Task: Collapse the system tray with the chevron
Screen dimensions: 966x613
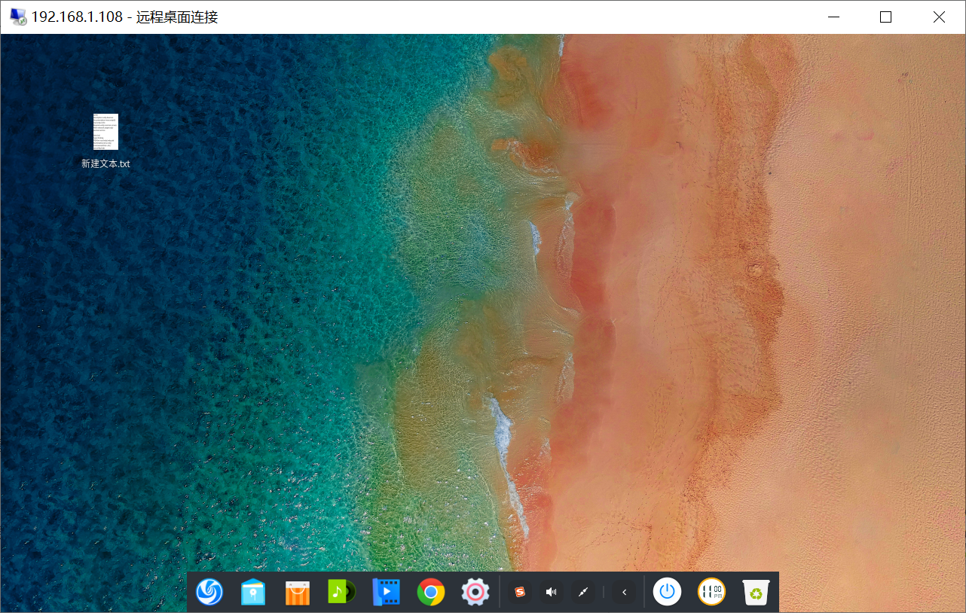Action: [623, 592]
